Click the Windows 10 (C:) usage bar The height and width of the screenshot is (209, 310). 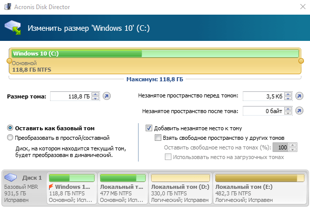pyautogui.click(x=155, y=54)
